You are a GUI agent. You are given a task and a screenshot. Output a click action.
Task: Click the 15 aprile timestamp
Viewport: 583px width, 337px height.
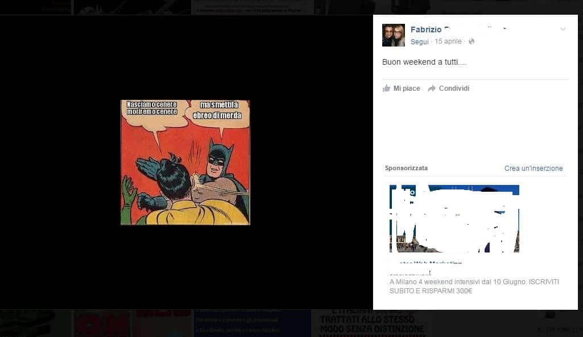click(448, 42)
